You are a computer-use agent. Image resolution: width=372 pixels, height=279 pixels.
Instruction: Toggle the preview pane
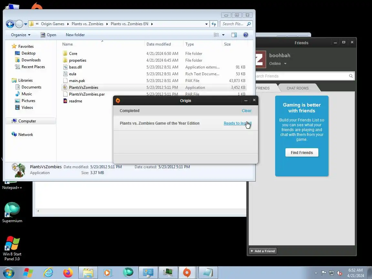(234, 35)
